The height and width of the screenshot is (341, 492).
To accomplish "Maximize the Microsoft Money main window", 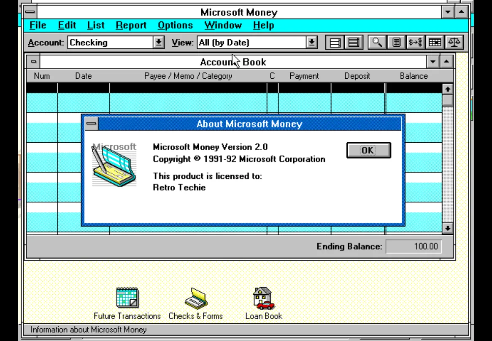I will [x=461, y=12].
